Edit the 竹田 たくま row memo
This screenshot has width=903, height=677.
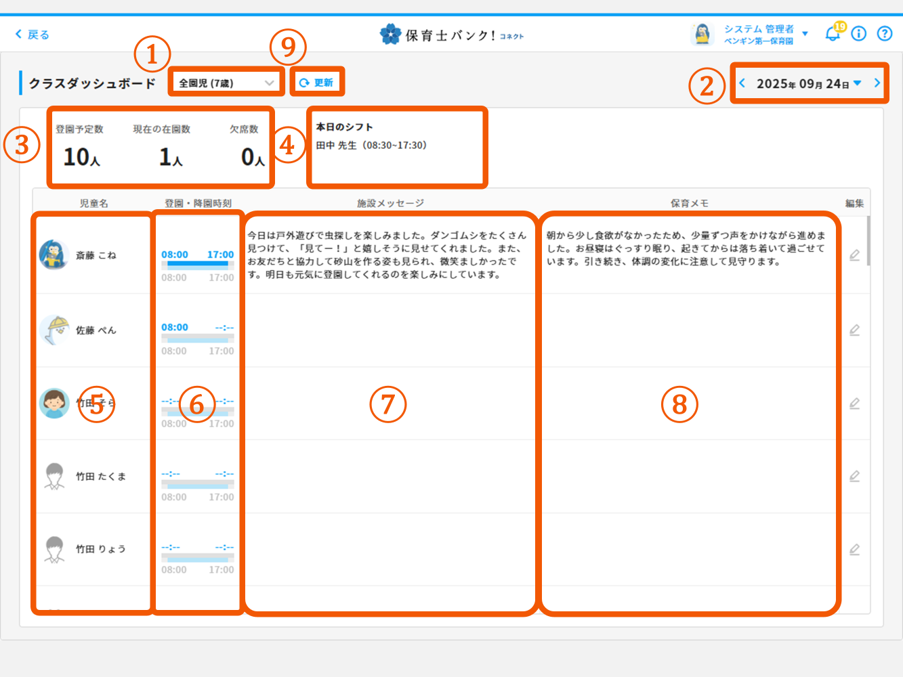[854, 477]
